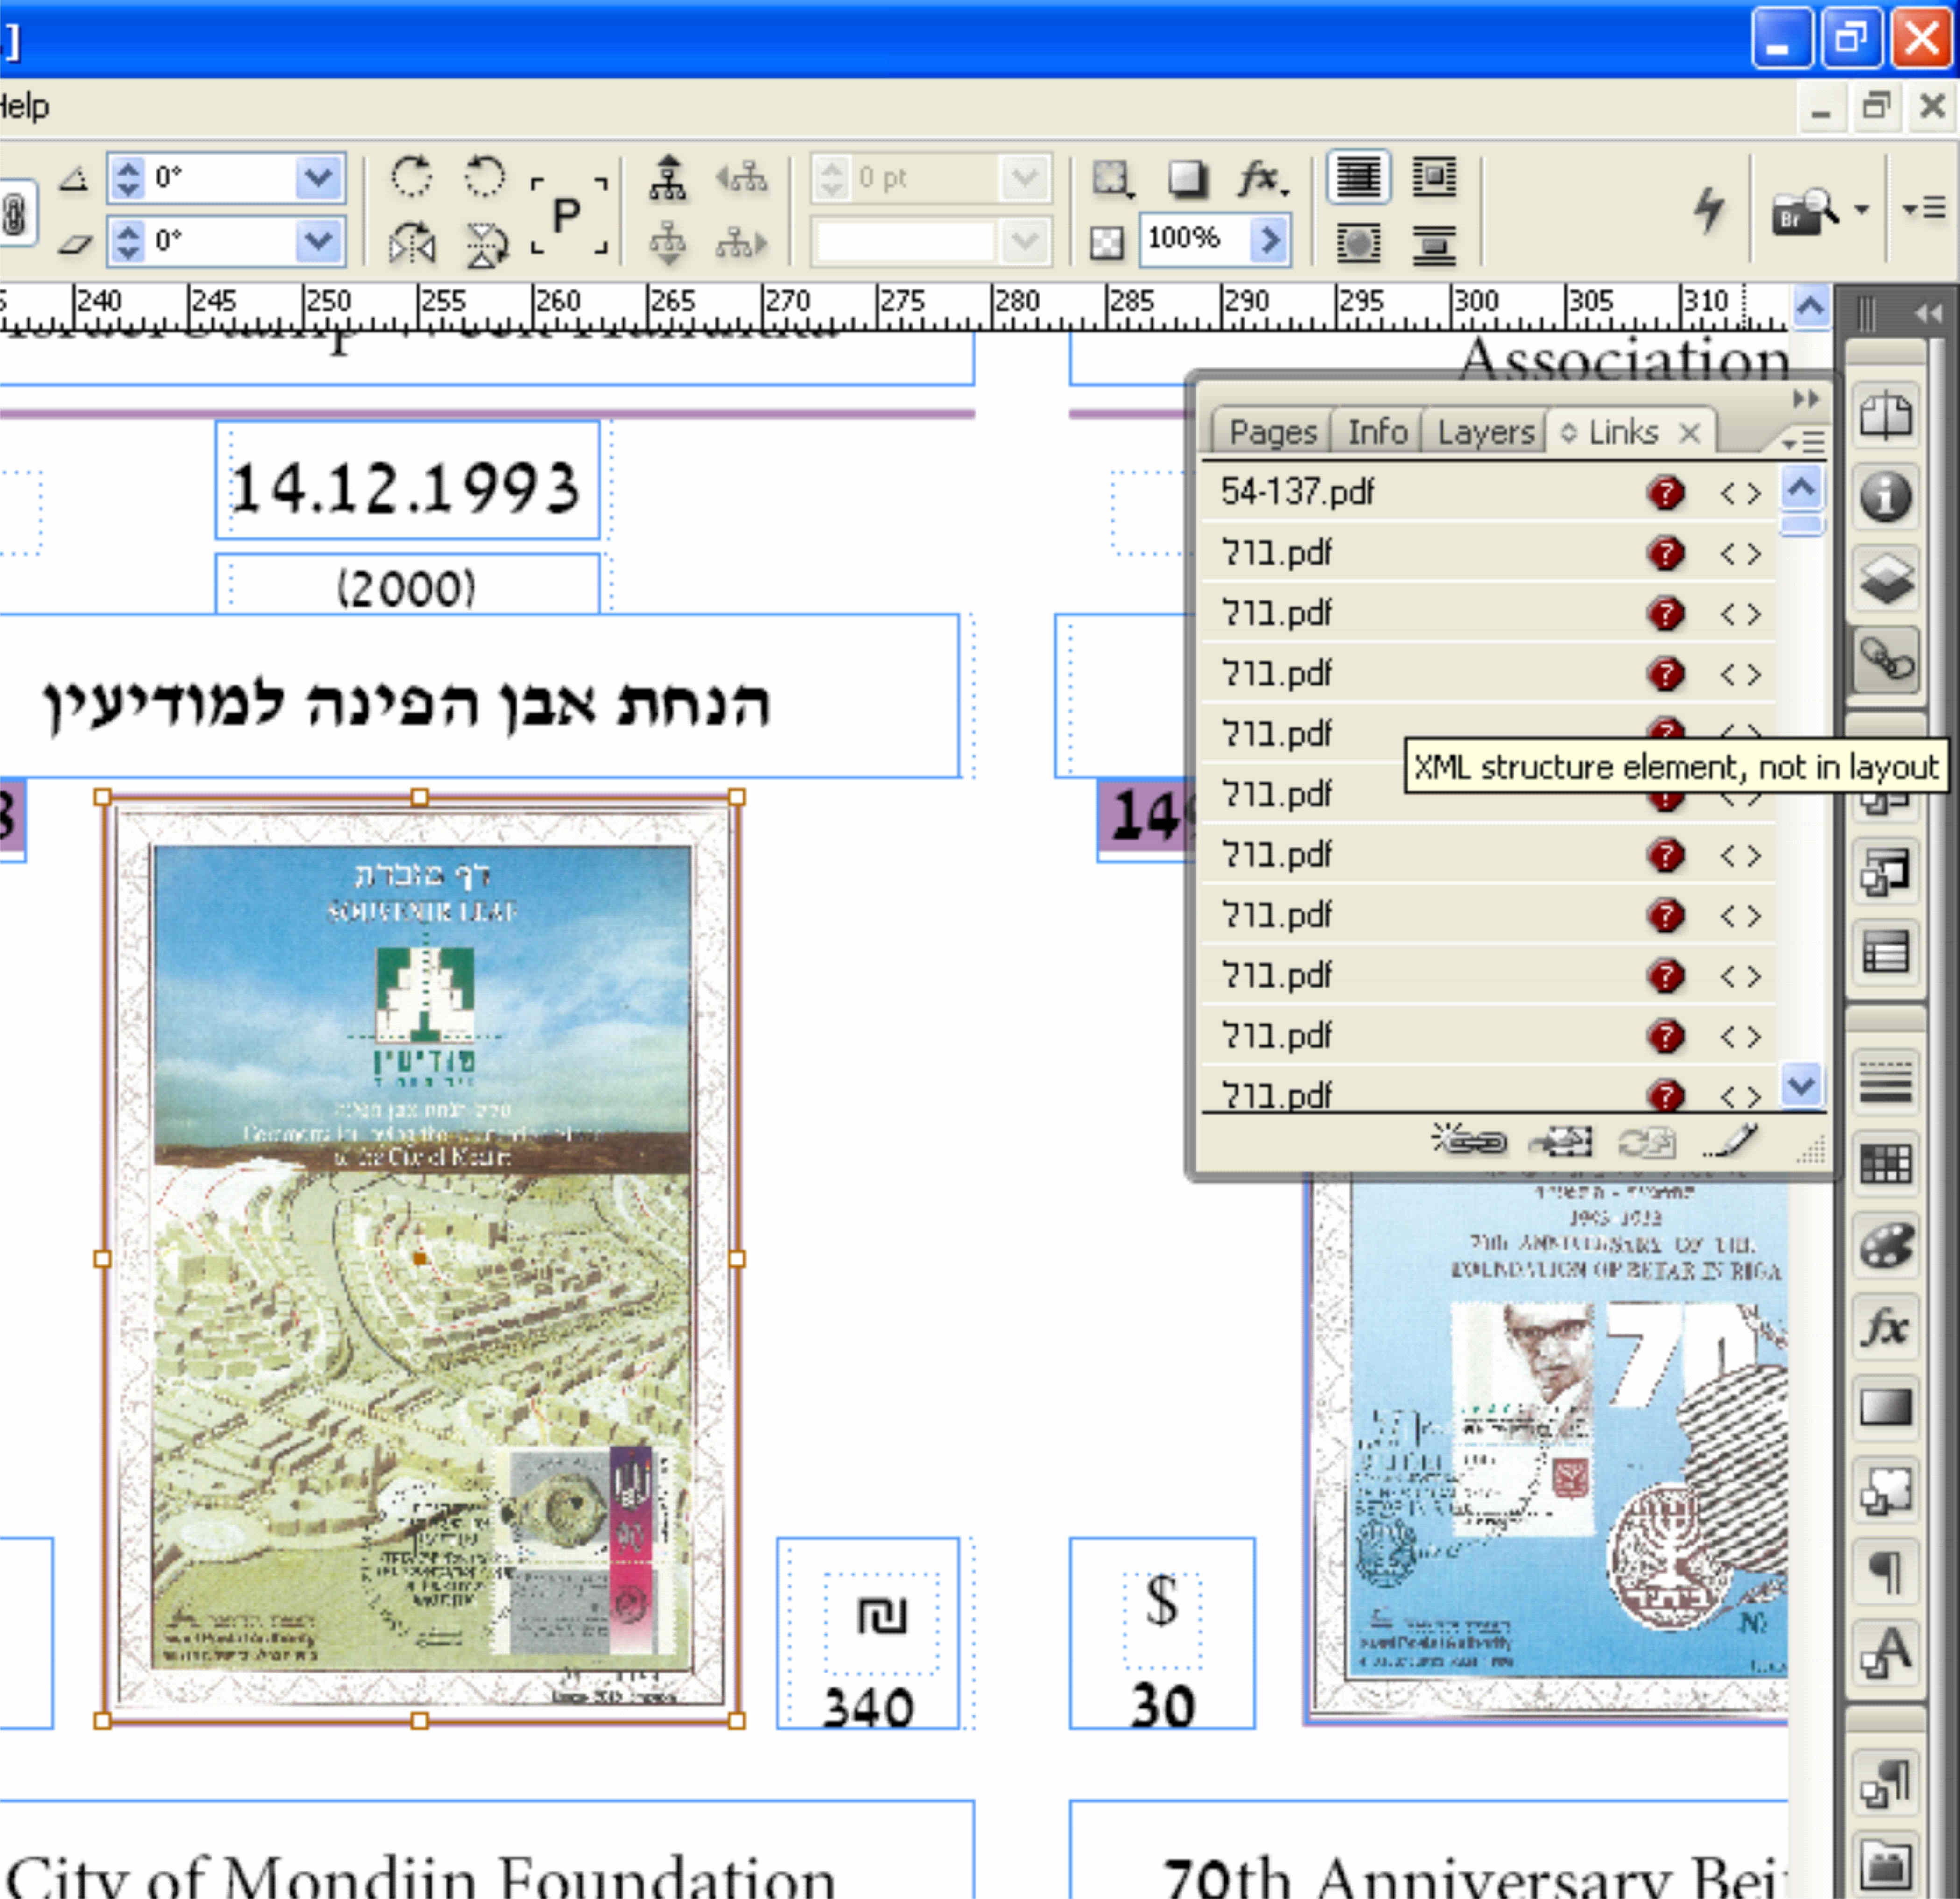
Task: Click Select Container icon
Action: pyautogui.click(x=668, y=178)
